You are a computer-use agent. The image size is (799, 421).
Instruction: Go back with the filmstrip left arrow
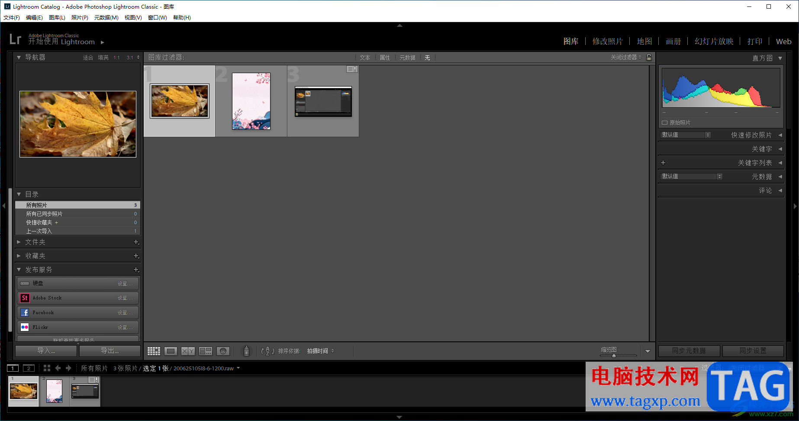tap(58, 368)
